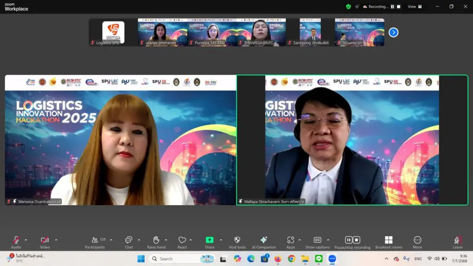Expand the Participants options arrow
This screenshot has height=266, width=473.
[x=111, y=240]
